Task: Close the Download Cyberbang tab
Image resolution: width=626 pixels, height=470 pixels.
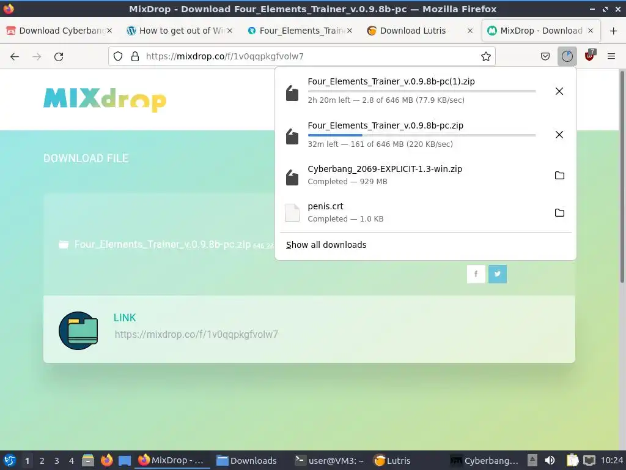Action: pos(109,31)
